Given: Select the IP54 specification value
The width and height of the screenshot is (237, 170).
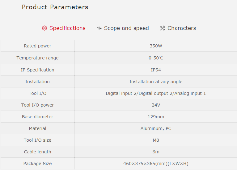Looking at the screenshot, I should tap(156, 70).
